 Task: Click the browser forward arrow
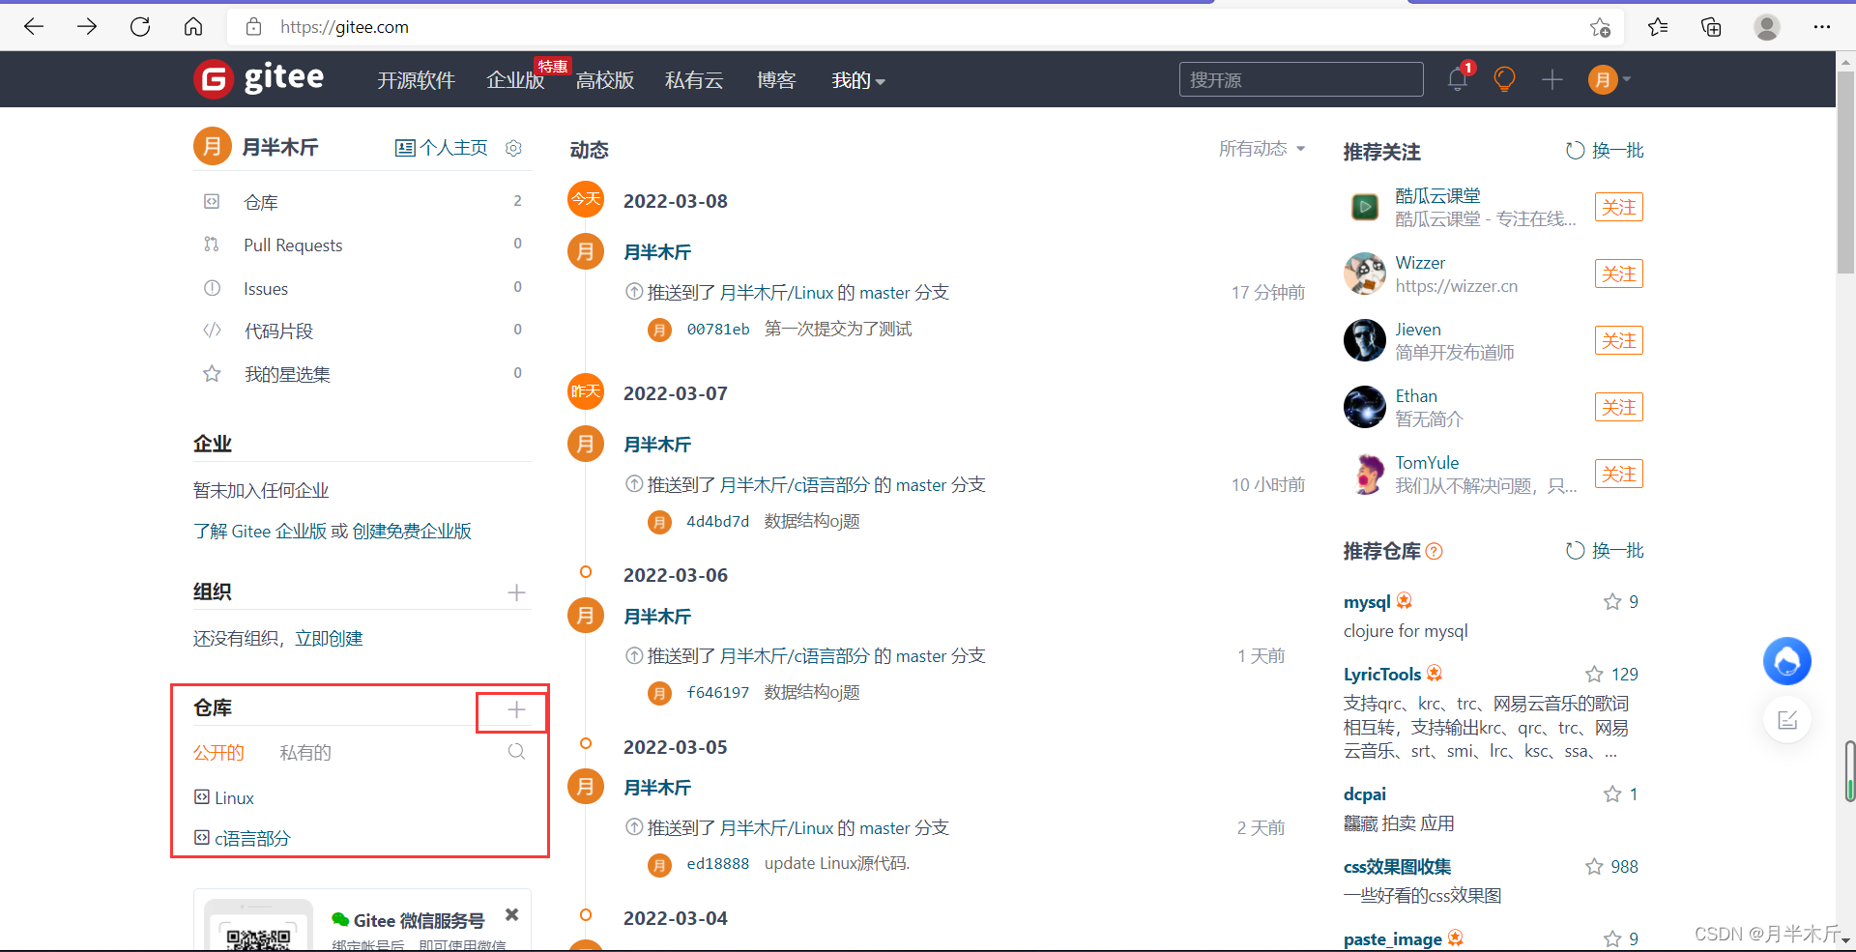tap(87, 27)
